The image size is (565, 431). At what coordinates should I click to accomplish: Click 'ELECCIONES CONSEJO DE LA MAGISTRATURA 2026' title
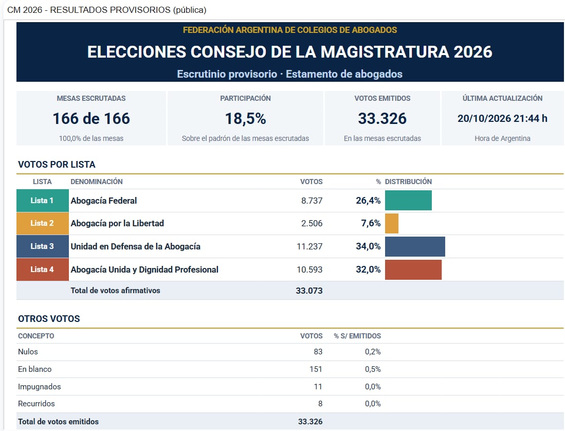[x=290, y=52]
